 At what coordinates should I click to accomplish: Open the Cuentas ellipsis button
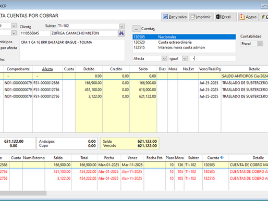tap(136, 29)
